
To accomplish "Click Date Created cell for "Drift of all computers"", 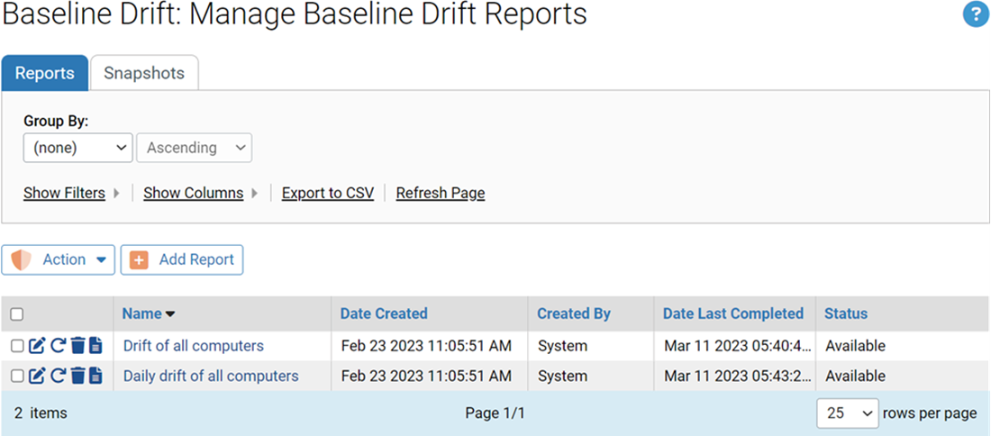I will pyautogui.click(x=429, y=346).
